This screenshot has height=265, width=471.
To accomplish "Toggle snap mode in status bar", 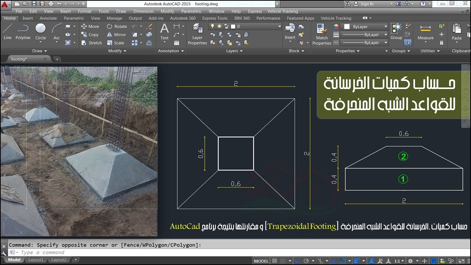I will coord(283,261).
